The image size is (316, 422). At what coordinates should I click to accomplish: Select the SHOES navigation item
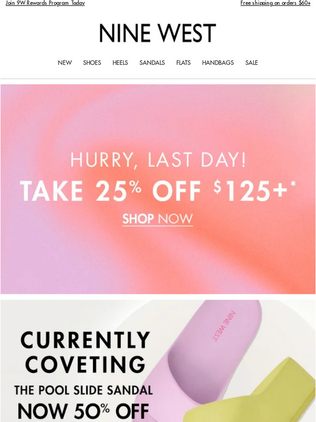[x=92, y=63]
